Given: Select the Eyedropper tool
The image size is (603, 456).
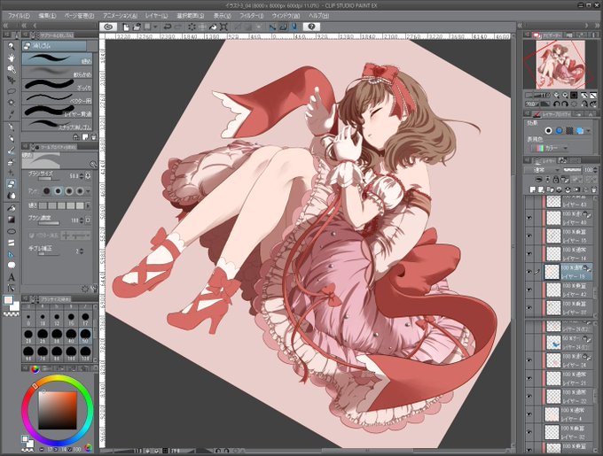Looking at the screenshot, I should pos(12,114).
